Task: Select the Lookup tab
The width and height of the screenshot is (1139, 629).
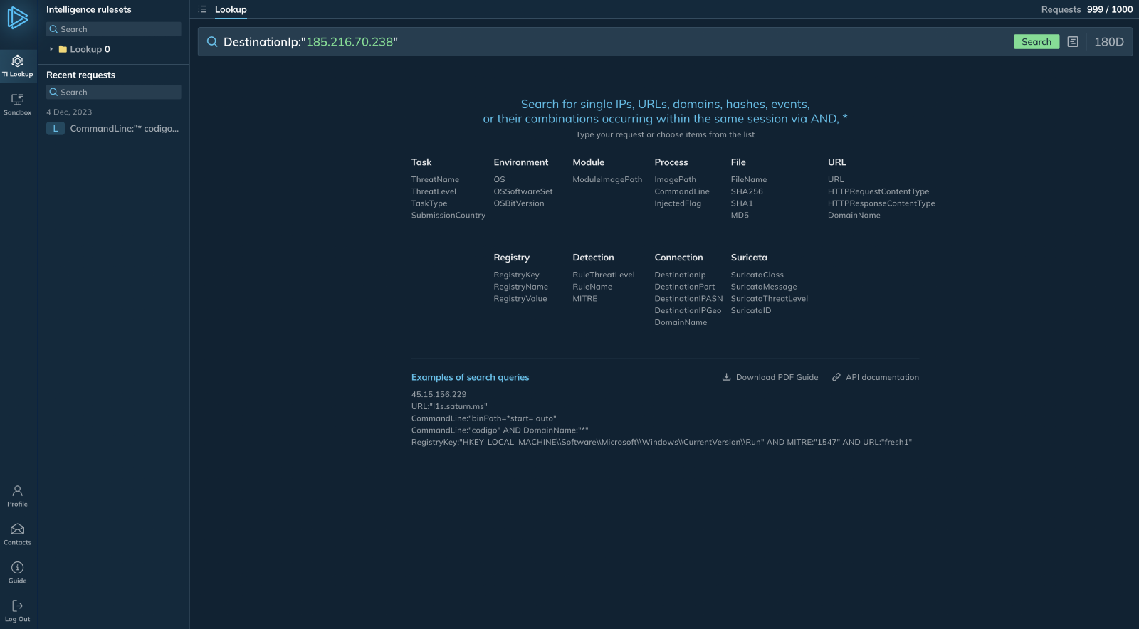Action: coord(231,9)
